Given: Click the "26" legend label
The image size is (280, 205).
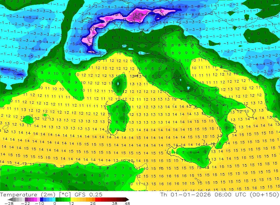Looking at the screenshot, I should pyautogui.click(x=93, y=203).
